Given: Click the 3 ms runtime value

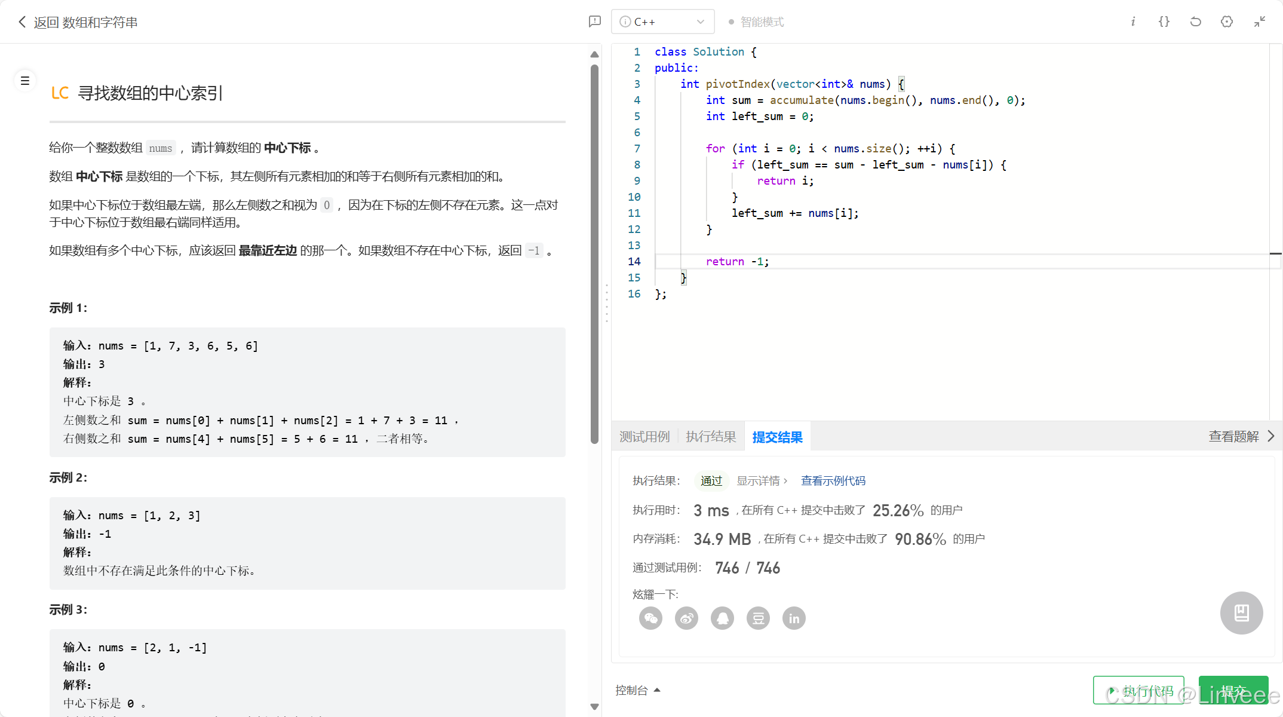Looking at the screenshot, I should 711,510.
